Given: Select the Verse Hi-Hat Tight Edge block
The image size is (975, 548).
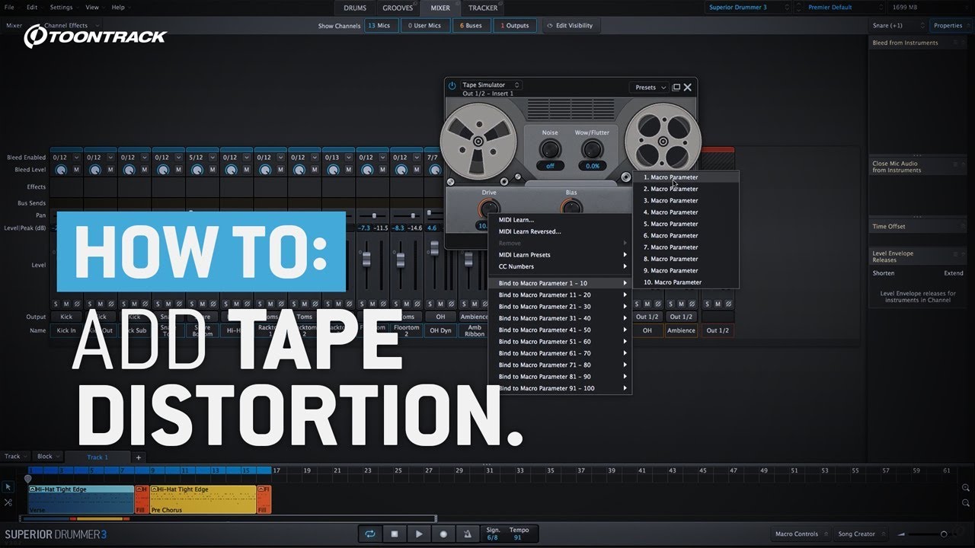Looking at the screenshot, I should tap(81, 499).
